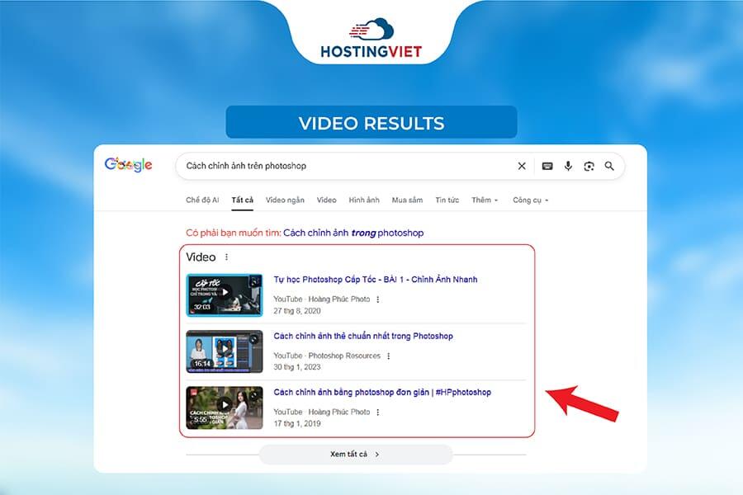Open Google Lens image search
The height and width of the screenshot is (495, 743).
589,166
